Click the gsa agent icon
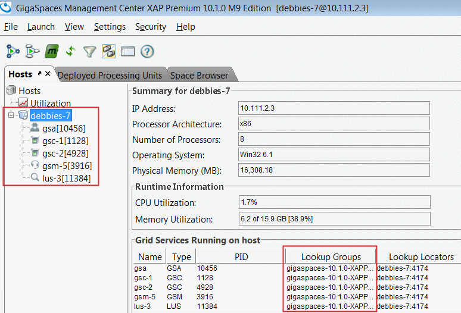461x313 pixels. coord(35,127)
